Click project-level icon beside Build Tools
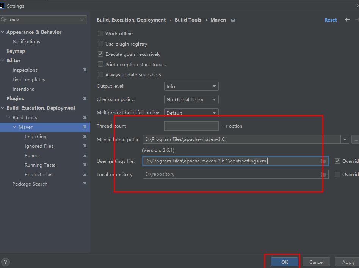The width and height of the screenshot is (359, 268). point(85,117)
